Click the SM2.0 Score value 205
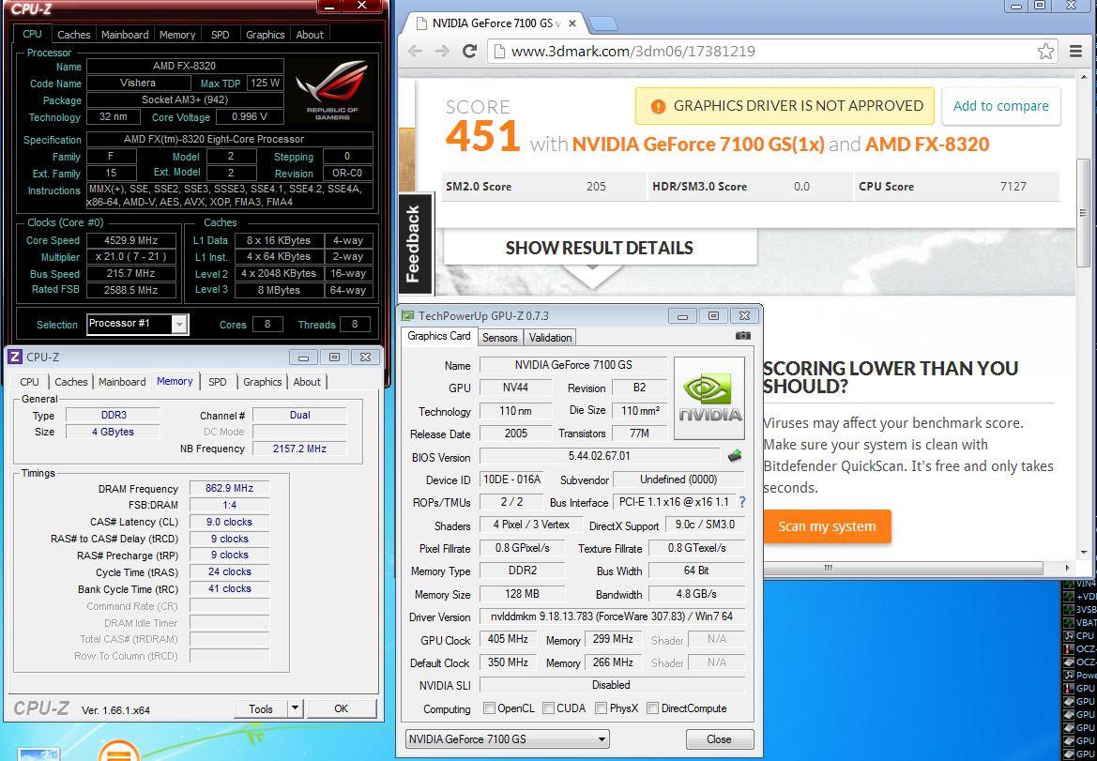Screen dimensions: 1097x761 (x=596, y=187)
